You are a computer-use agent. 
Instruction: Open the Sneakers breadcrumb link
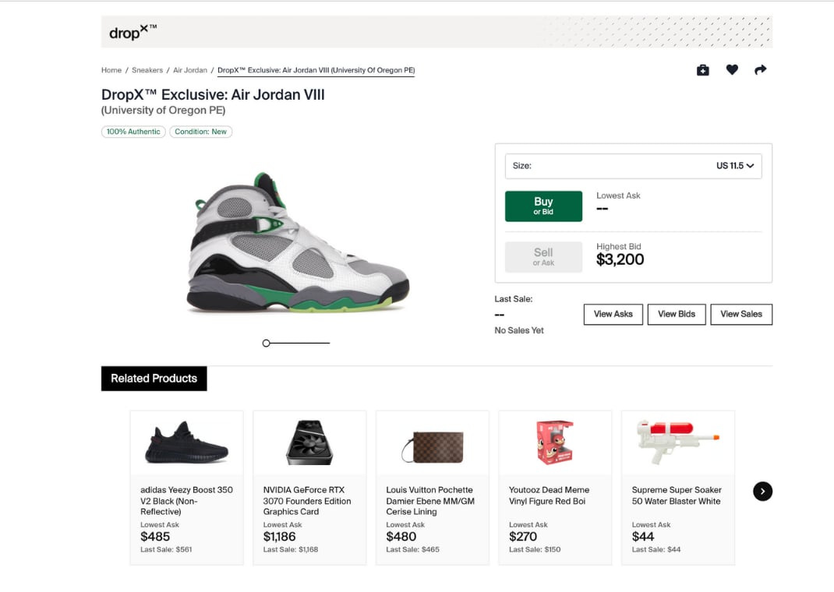(x=147, y=70)
